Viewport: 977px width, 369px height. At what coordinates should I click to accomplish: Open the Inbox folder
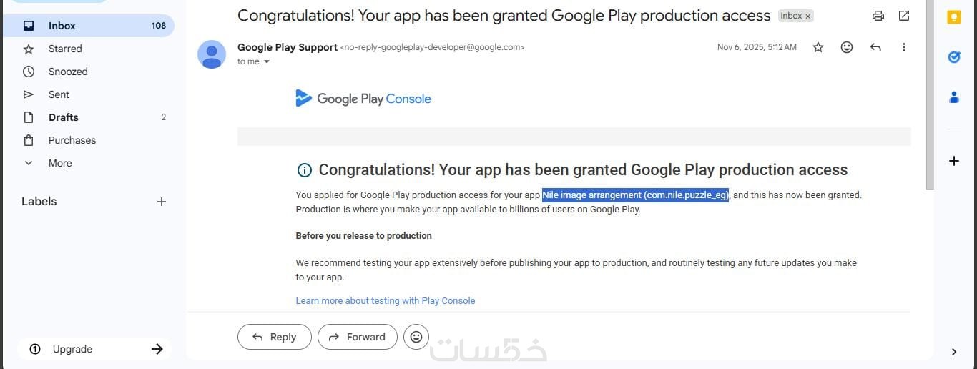pyautogui.click(x=62, y=26)
